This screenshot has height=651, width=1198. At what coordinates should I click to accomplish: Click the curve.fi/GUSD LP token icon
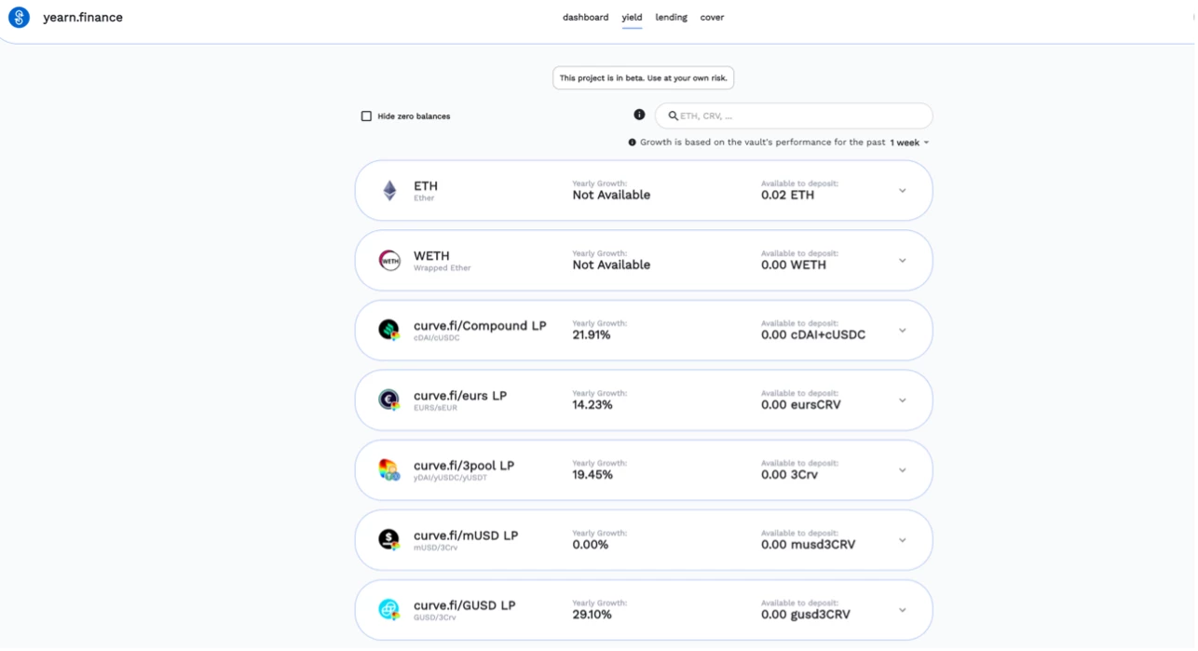(389, 610)
